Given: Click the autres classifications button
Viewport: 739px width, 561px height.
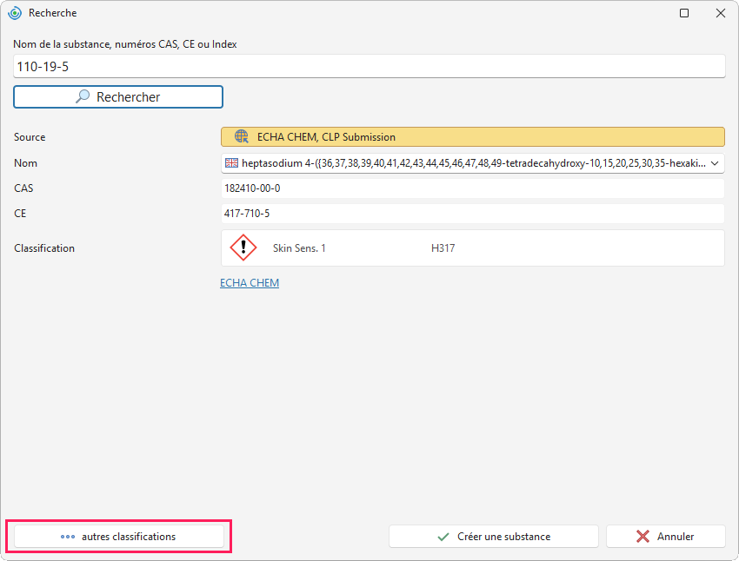Looking at the screenshot, I should pos(119,537).
